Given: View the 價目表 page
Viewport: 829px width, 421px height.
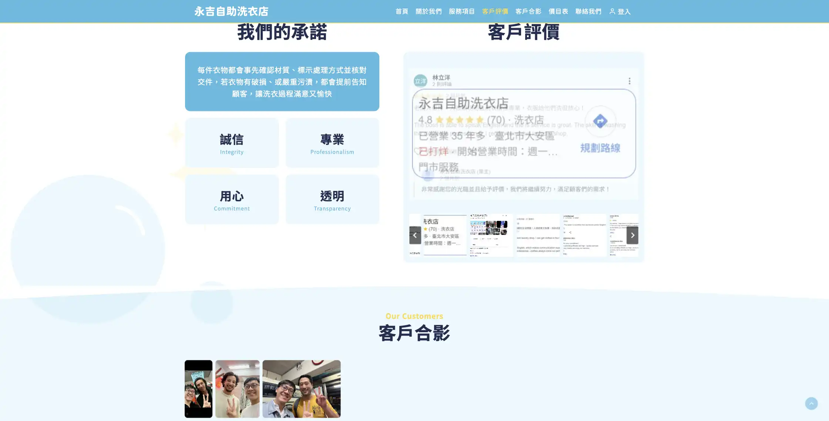Looking at the screenshot, I should click(x=558, y=11).
